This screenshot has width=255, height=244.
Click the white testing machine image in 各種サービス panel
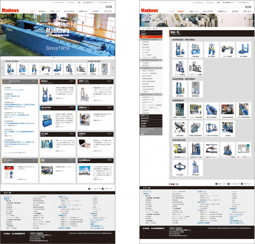(85, 94)
